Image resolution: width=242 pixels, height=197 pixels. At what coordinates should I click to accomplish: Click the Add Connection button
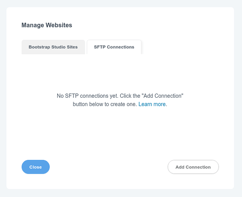[193, 167]
